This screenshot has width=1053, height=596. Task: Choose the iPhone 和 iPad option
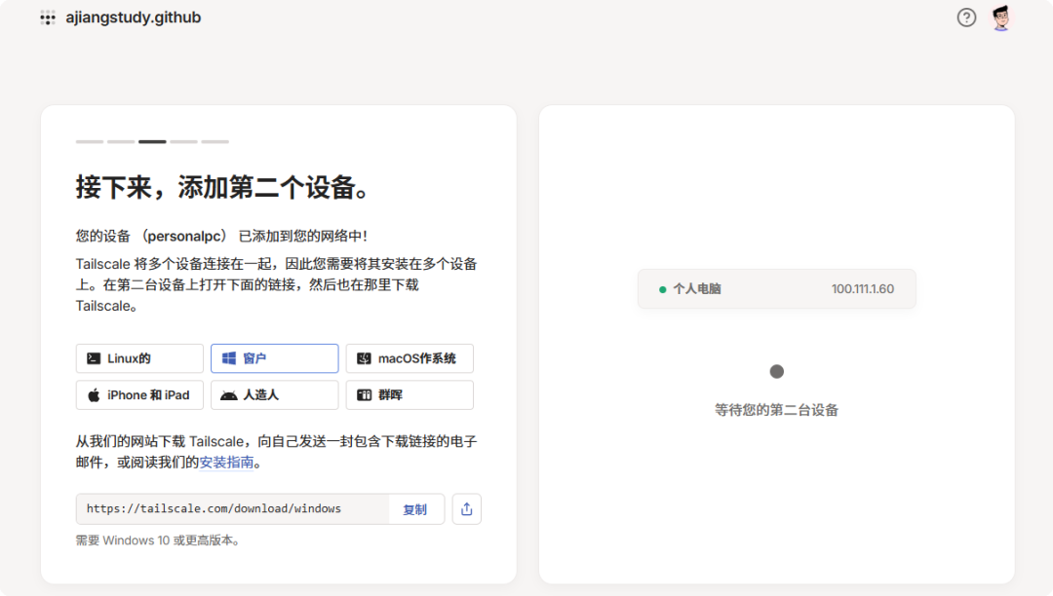(x=139, y=394)
